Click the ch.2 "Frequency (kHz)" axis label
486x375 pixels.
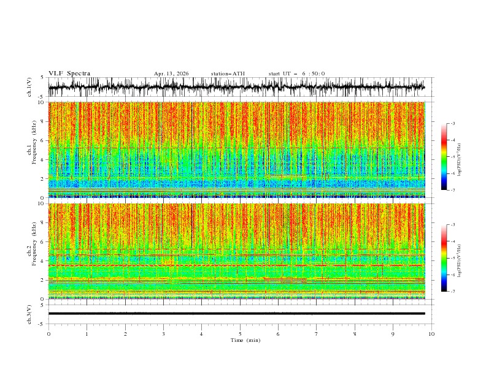34,244
